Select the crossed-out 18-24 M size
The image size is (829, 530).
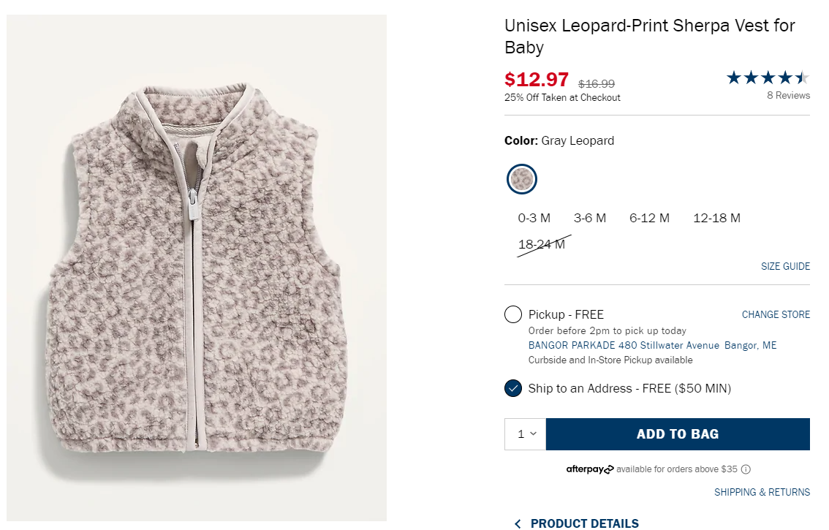(x=542, y=244)
